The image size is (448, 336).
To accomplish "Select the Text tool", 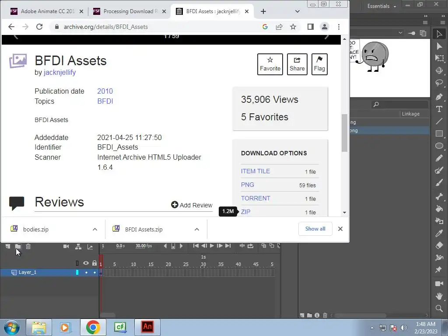I will 439,109.
